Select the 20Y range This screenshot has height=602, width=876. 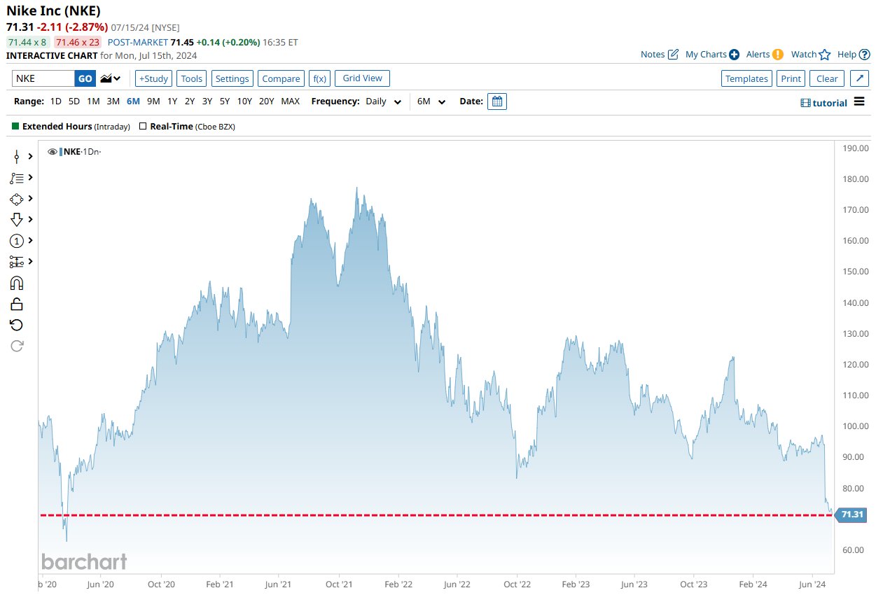tap(267, 101)
